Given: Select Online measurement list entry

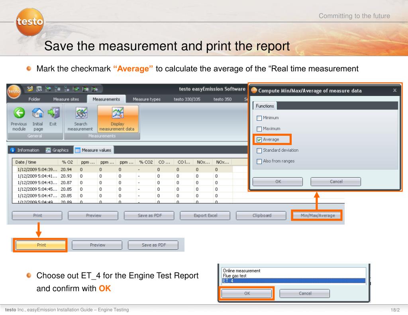Looking at the screenshot, I should point(294,271).
